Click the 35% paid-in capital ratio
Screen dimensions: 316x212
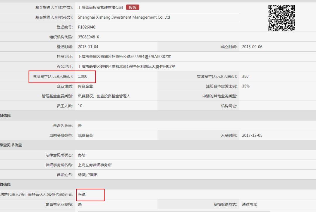[x=245, y=86]
